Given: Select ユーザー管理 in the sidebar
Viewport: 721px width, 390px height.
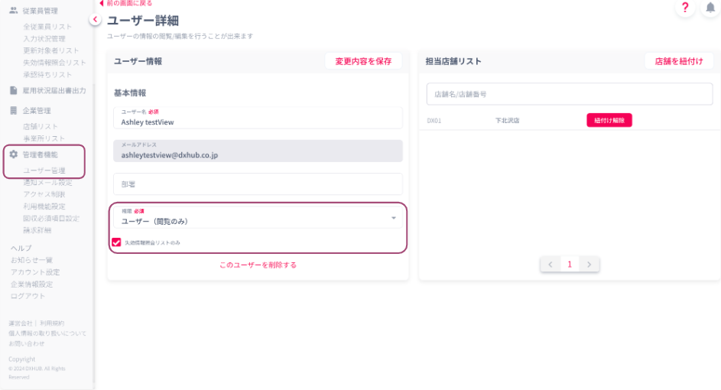Looking at the screenshot, I should coord(44,171).
